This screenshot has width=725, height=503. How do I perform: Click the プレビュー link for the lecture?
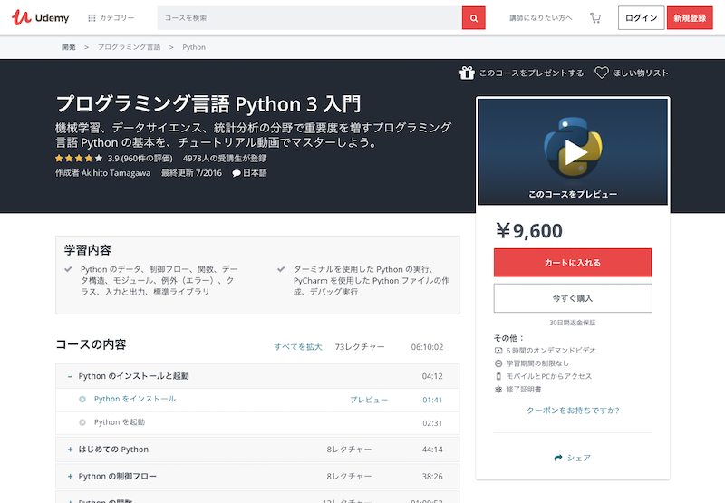click(x=369, y=400)
